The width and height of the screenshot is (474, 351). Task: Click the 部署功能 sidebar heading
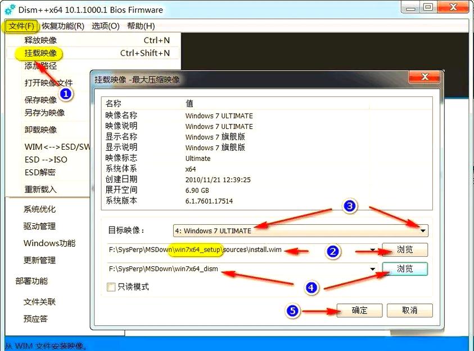[x=31, y=281]
